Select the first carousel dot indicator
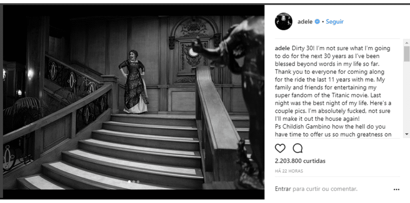The width and height of the screenshot is (410, 203). coord(129,181)
